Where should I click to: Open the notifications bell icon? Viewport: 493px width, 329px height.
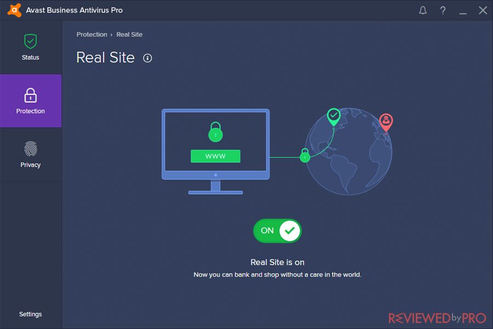tap(423, 10)
